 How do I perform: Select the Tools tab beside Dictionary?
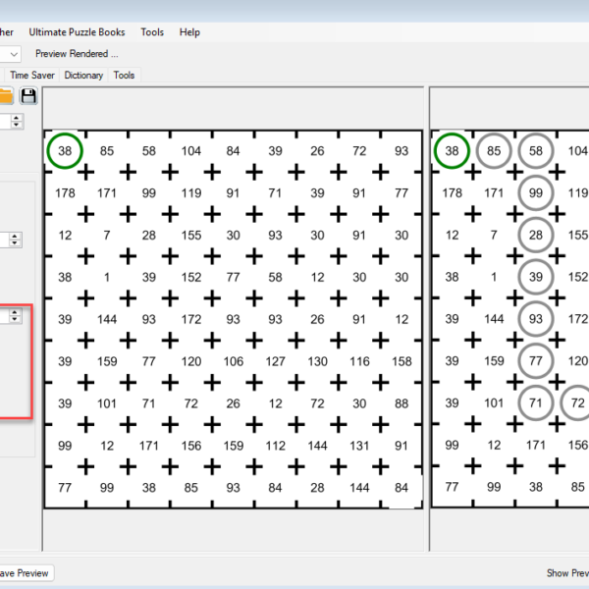[x=124, y=75]
